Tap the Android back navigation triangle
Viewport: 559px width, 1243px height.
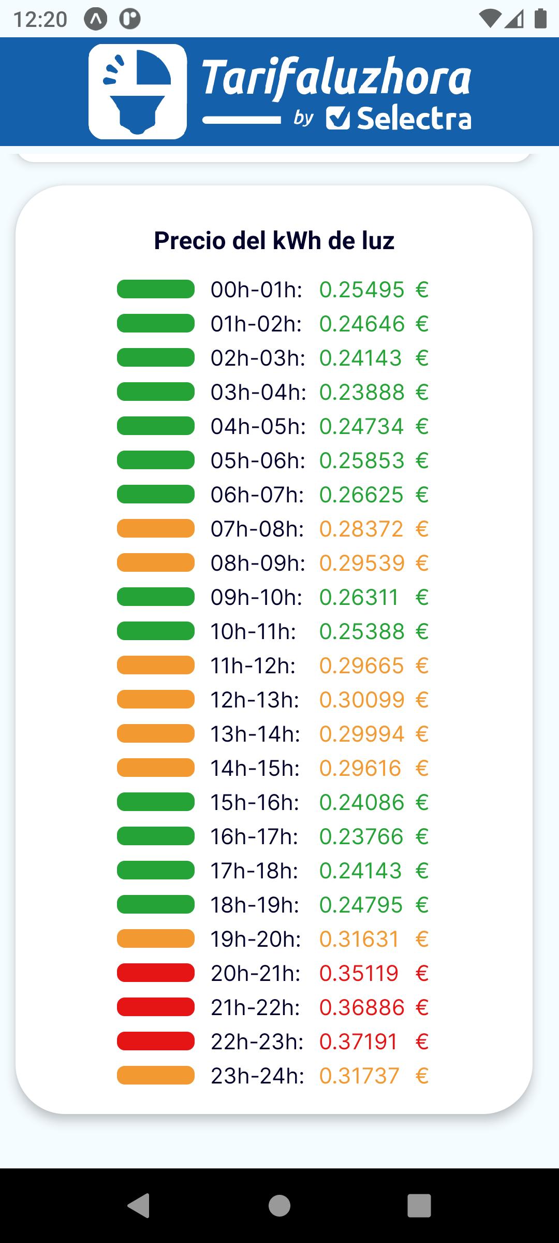[139, 1205]
